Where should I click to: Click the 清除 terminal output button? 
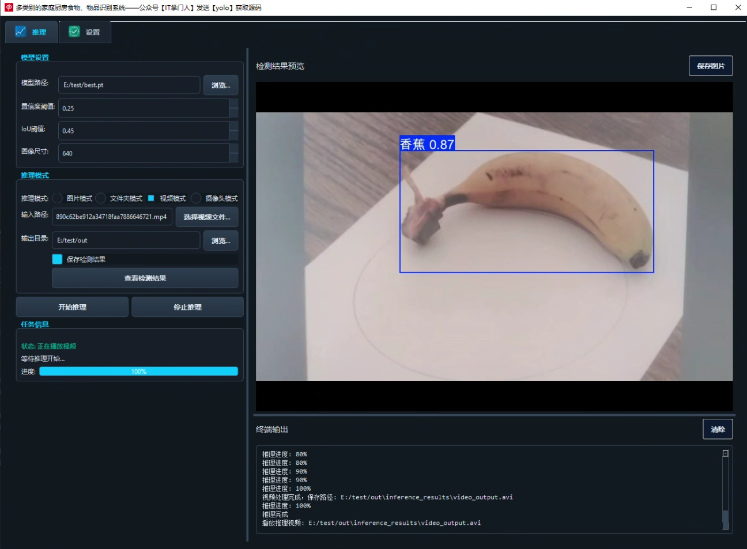[x=718, y=429]
